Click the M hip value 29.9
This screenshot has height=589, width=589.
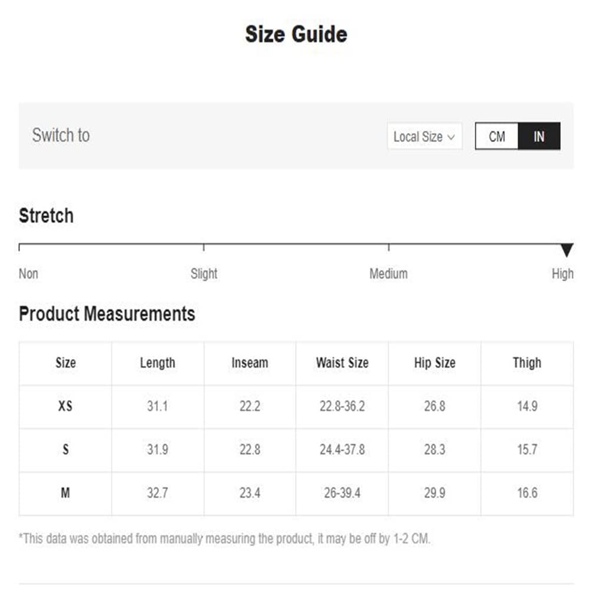[x=435, y=493]
